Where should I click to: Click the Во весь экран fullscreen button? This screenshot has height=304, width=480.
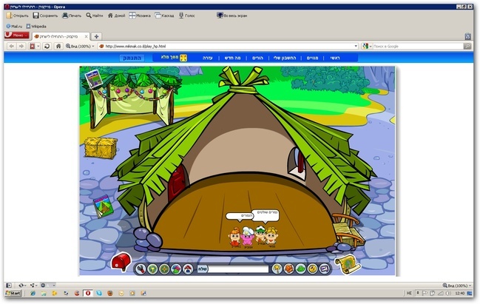[x=232, y=16]
